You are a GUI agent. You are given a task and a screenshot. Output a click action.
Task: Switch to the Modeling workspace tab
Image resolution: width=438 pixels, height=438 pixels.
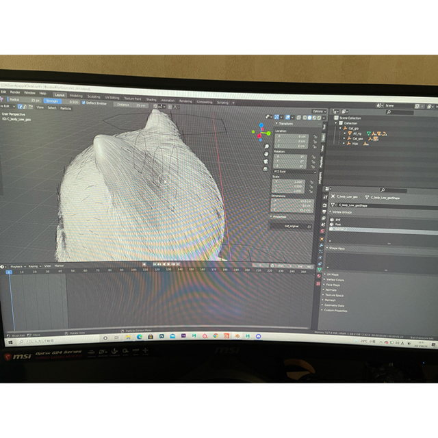click(x=76, y=96)
